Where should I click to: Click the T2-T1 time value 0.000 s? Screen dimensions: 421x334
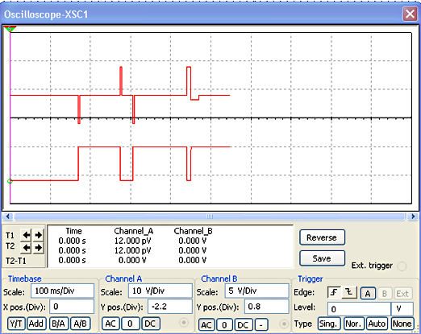(x=72, y=260)
